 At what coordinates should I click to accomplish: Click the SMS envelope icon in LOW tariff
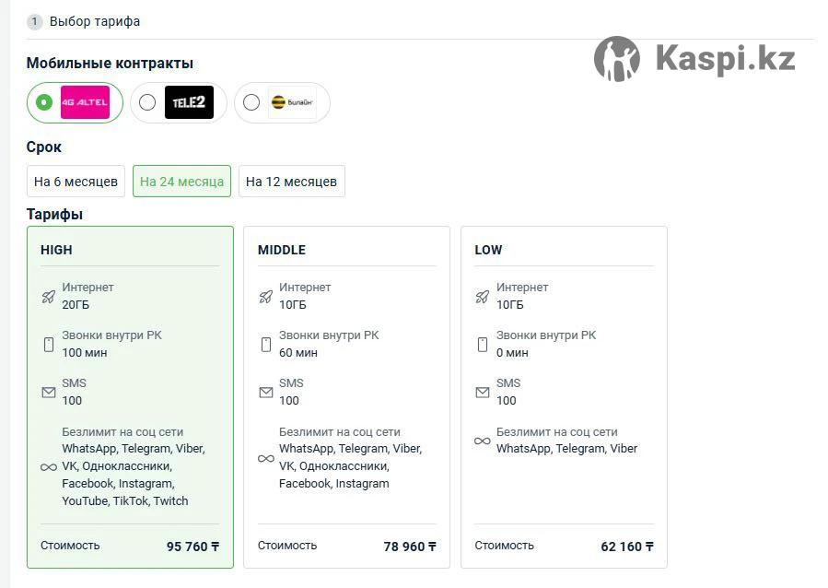483,392
